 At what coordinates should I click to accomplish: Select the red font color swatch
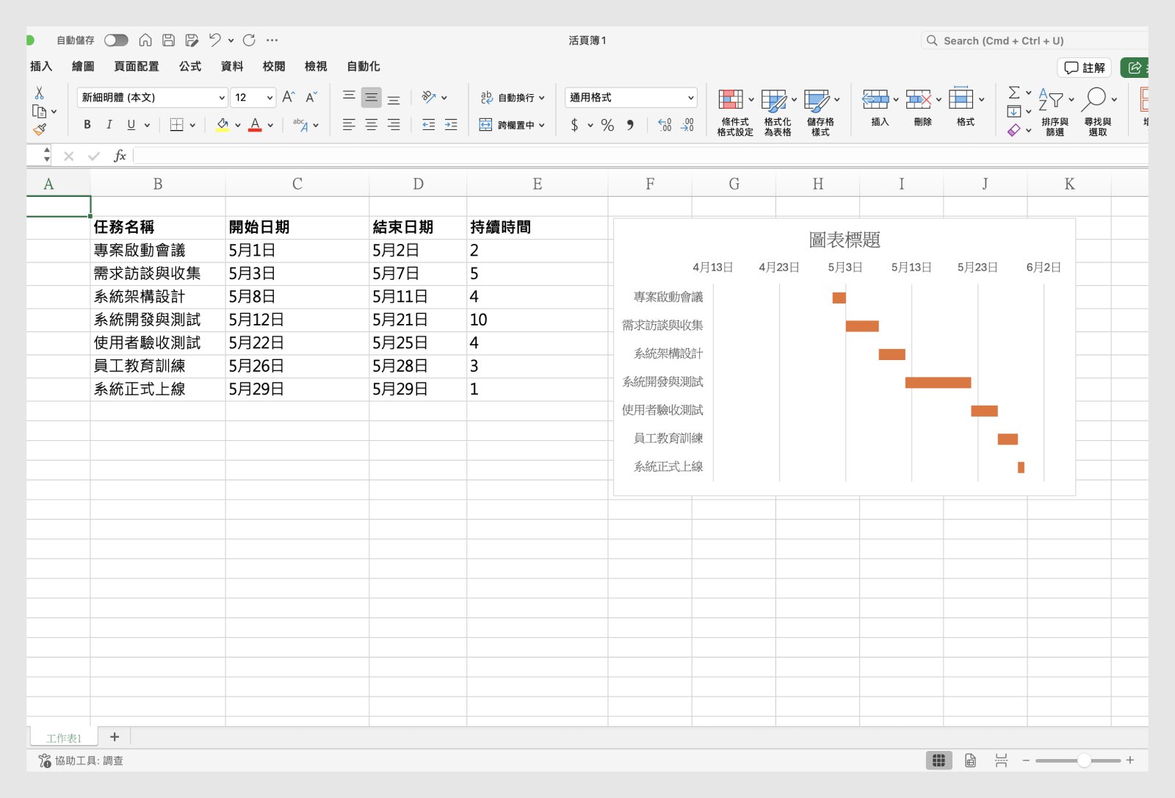[x=255, y=130]
